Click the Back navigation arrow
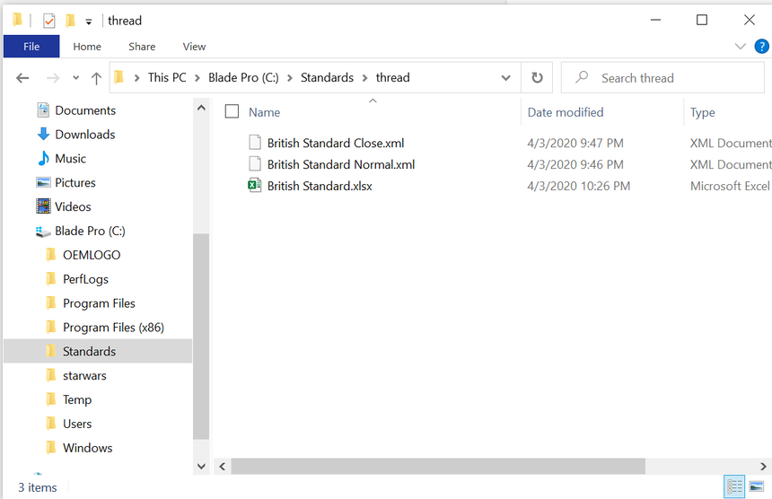 point(22,78)
